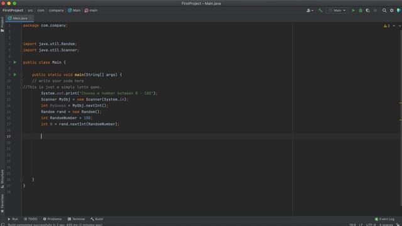Screen dimensions: 402x226
Task: Open the Build tool window
Action: 97,219
